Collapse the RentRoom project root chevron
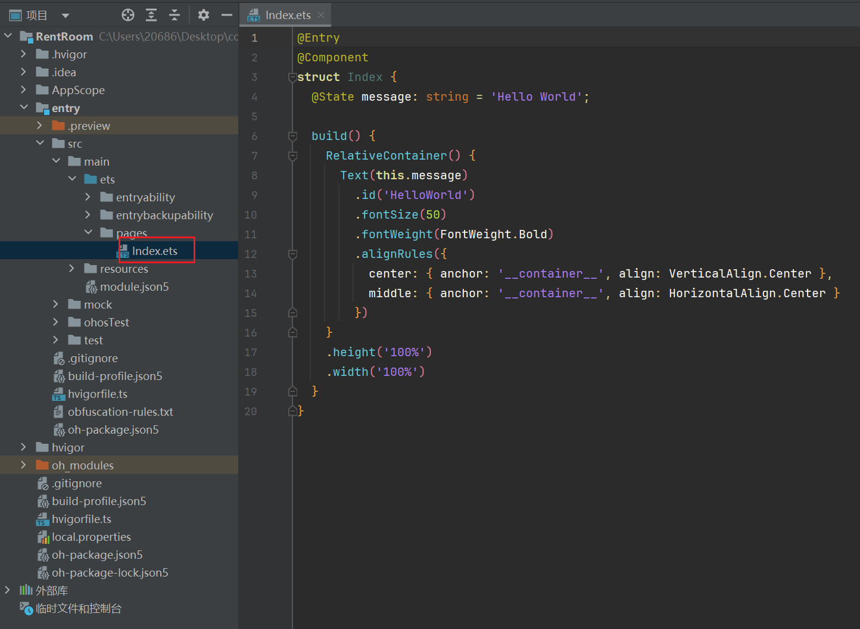Image resolution: width=860 pixels, height=629 pixels. (8, 36)
